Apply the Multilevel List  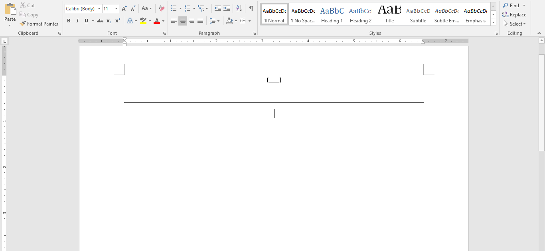201,8
